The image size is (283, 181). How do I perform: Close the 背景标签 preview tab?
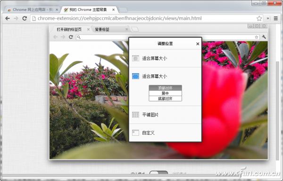[x=127, y=29]
